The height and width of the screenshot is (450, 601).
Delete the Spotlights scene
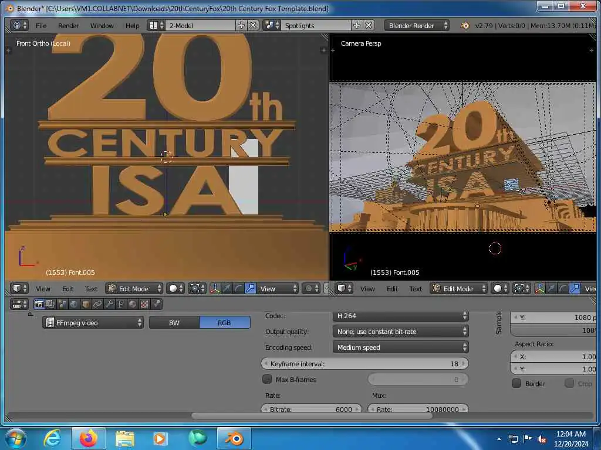pyautogui.click(x=369, y=25)
